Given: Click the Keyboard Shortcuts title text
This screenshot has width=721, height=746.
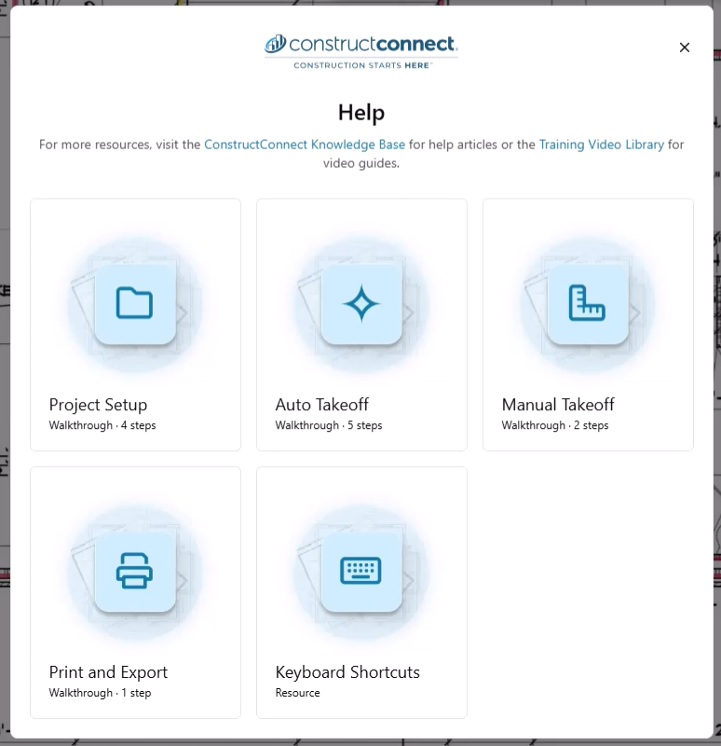Looking at the screenshot, I should (347, 671).
